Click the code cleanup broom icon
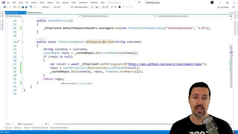Viewport: 238px width, 134px height. 46,124
